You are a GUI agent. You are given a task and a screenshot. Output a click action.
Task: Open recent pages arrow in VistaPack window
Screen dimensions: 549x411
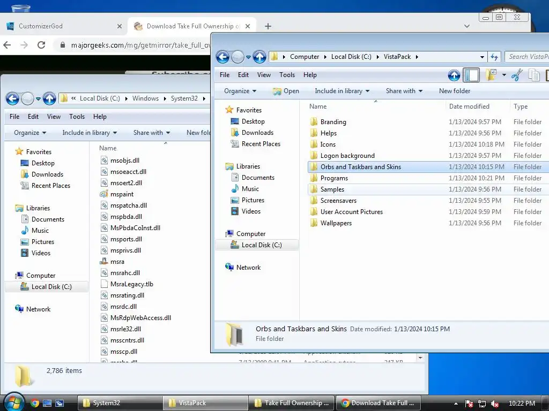(x=248, y=57)
